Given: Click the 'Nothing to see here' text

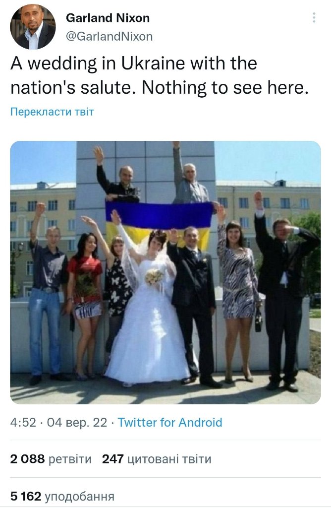Looking at the screenshot, I should pyautogui.click(x=225, y=87).
